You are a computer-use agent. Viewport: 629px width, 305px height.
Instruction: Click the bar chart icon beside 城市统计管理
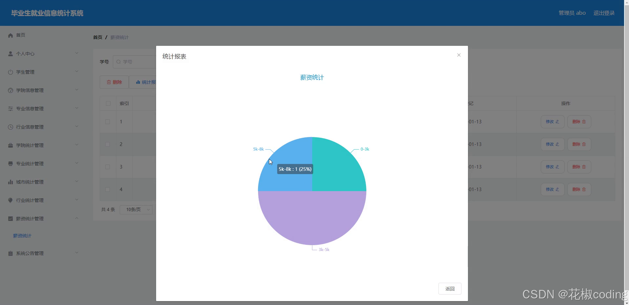[x=10, y=182]
